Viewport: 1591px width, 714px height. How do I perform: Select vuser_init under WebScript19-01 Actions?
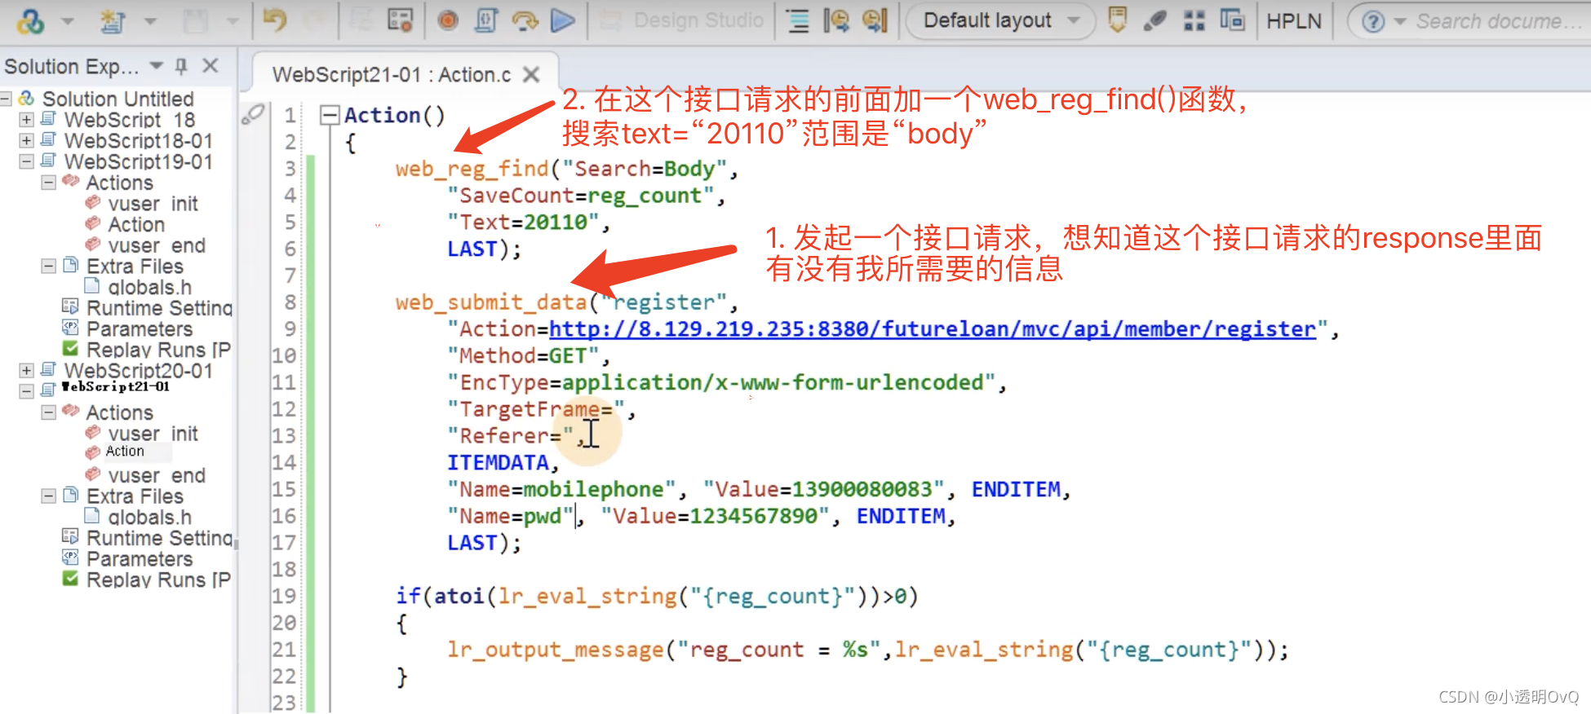click(x=153, y=204)
